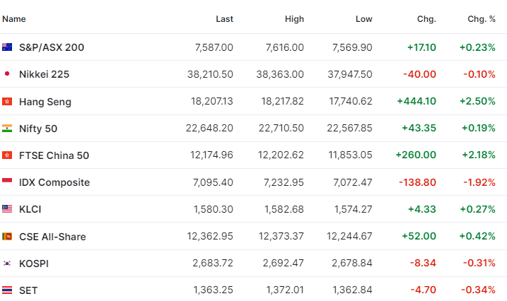This screenshot has width=507, height=301.
Task: Click the FTSE China 50 low value 11,853.05
Action: point(351,155)
